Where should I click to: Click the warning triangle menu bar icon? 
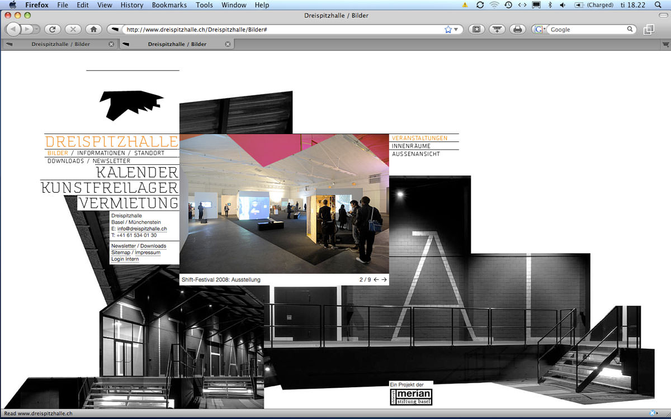pos(465,5)
